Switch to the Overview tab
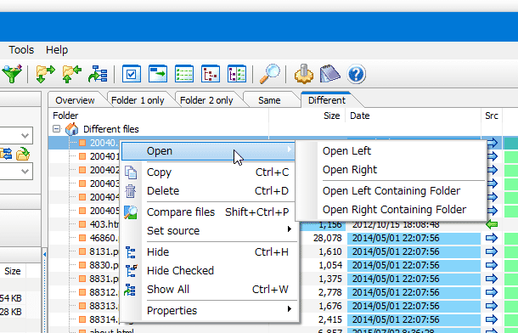The height and width of the screenshot is (333, 518). pyautogui.click(x=75, y=100)
